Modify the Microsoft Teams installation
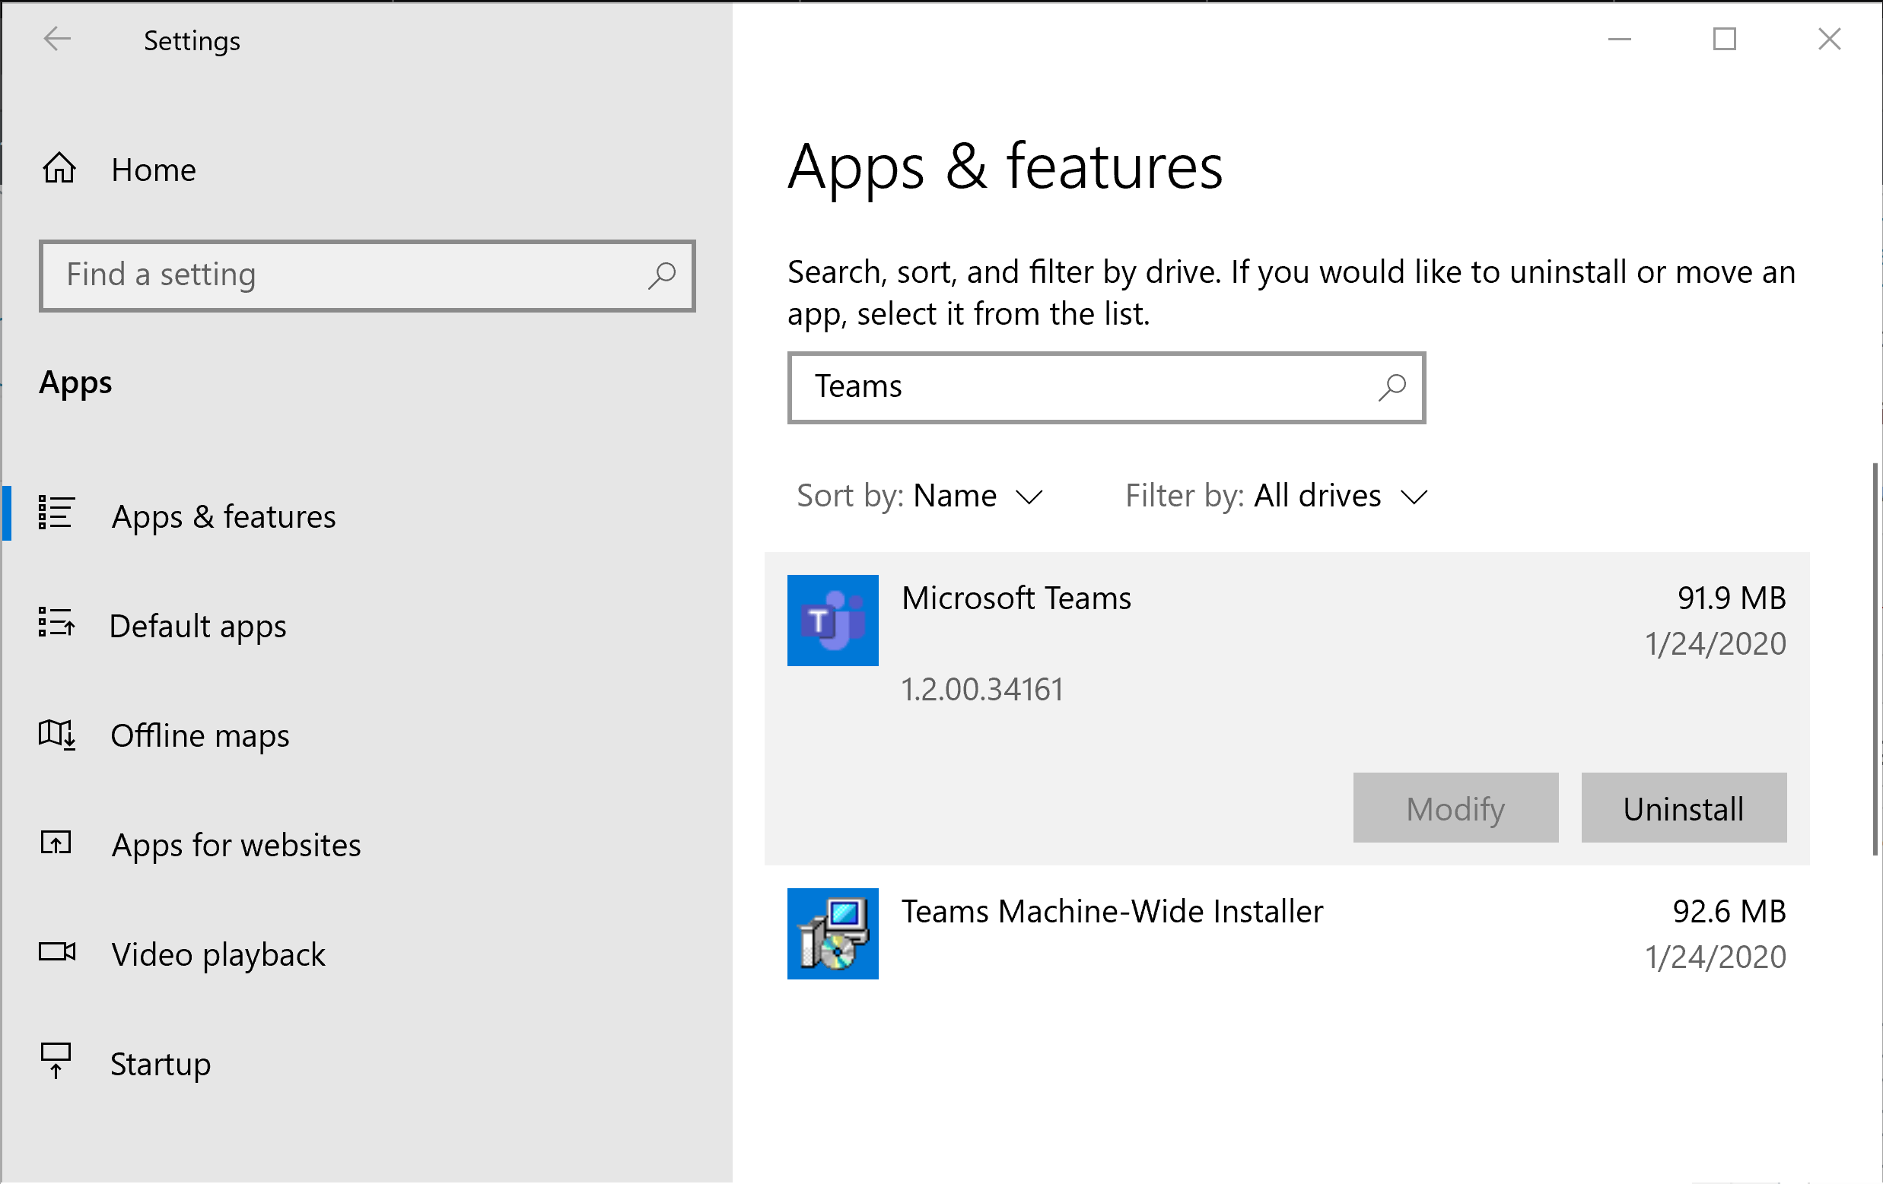Screen dimensions: 1883x1184 [x=1457, y=808]
